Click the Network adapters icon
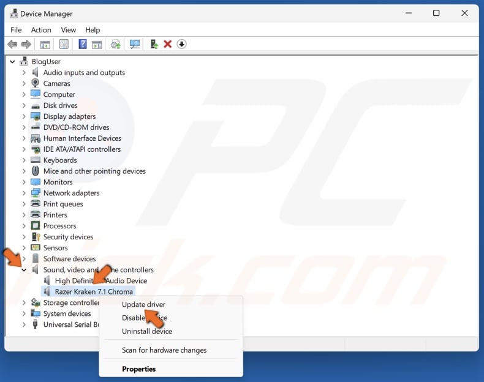Screen dimensions: 484x382 [36, 193]
